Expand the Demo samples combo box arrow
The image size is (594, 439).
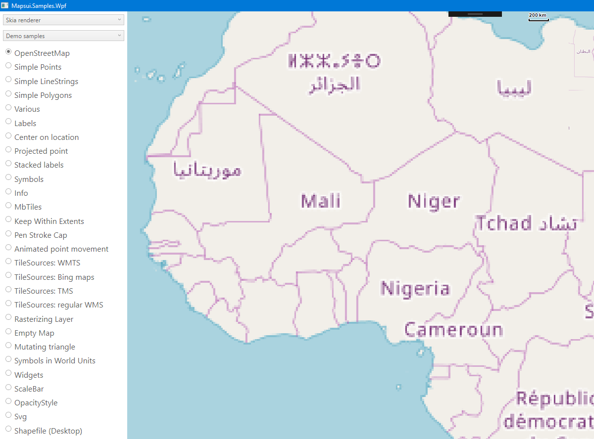coord(120,36)
